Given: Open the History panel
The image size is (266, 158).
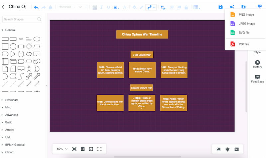Looking at the screenshot, I should click(x=257, y=64).
